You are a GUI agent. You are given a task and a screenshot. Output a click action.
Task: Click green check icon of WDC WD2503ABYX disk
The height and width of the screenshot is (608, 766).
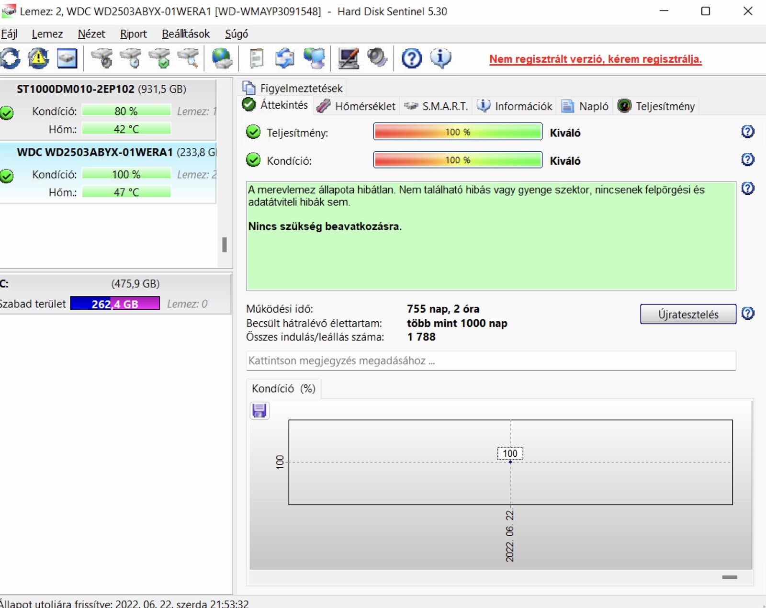[x=7, y=176]
